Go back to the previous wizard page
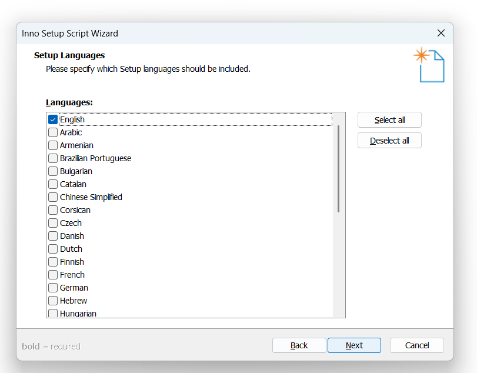This screenshot has height=373, width=477. (x=299, y=345)
